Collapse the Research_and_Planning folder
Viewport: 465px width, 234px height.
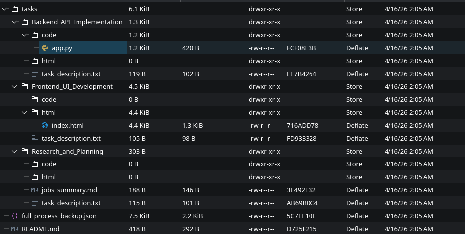click(x=15, y=152)
